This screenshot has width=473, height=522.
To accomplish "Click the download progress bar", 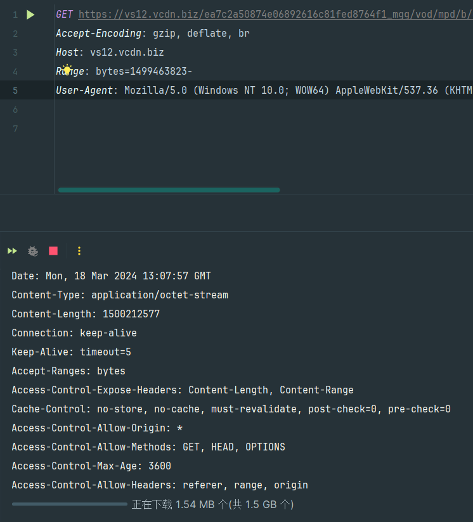I will coord(70,504).
